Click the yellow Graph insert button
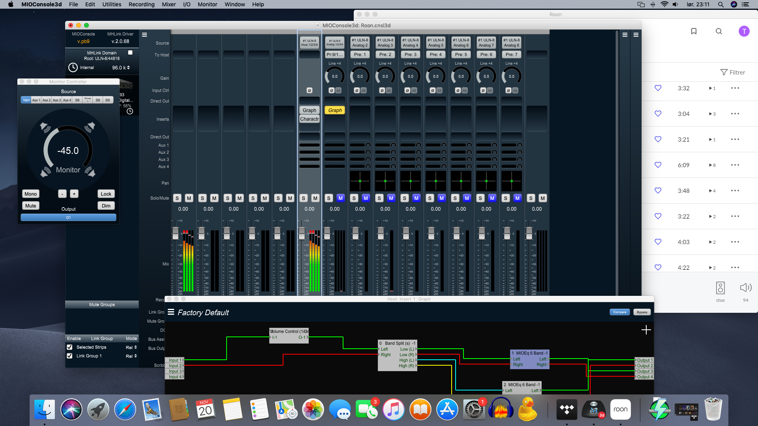 (x=335, y=110)
